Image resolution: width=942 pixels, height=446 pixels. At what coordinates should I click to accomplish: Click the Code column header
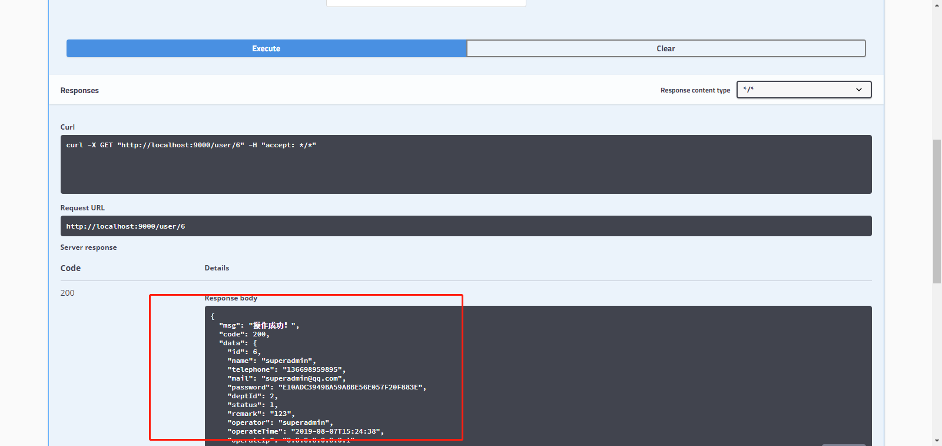coord(71,268)
